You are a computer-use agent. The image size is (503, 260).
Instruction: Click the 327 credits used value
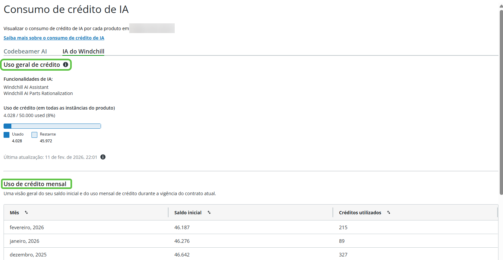coord(343,255)
